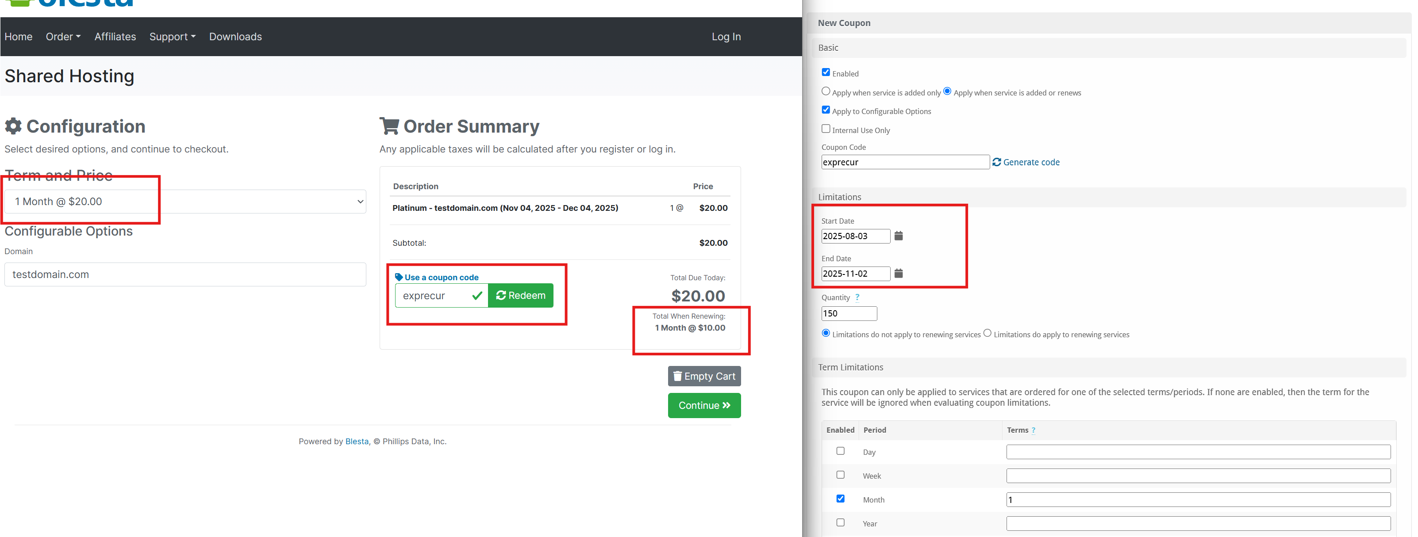Select Apply when service is added only
Image resolution: width=1418 pixels, height=537 pixels.
click(x=826, y=91)
